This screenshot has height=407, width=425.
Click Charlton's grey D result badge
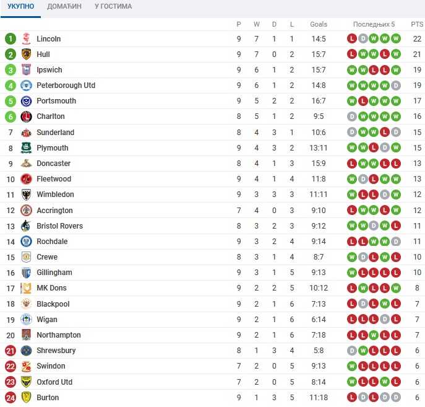(x=352, y=116)
